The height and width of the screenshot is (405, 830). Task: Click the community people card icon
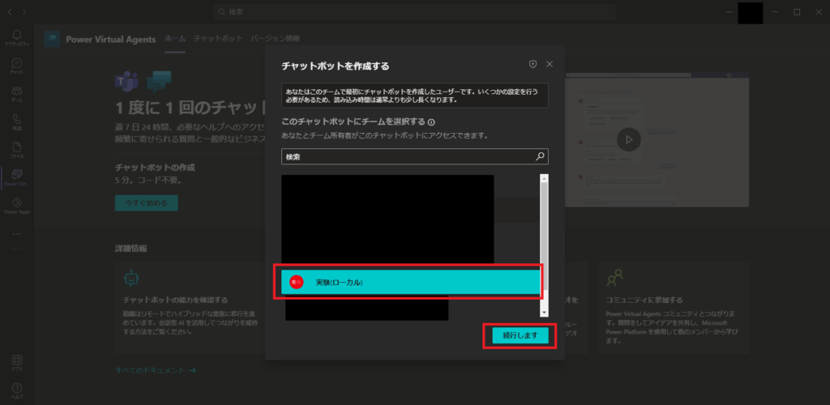[x=614, y=278]
